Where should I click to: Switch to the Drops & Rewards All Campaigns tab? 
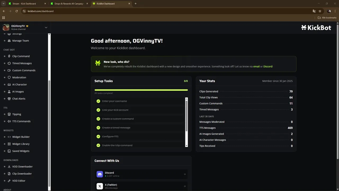(69, 4)
